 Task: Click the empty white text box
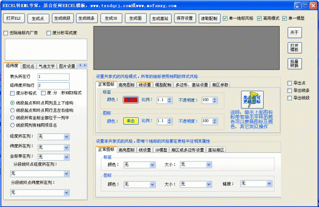[x=46, y=49]
